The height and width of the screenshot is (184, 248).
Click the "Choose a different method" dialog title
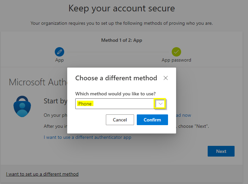point(116,78)
